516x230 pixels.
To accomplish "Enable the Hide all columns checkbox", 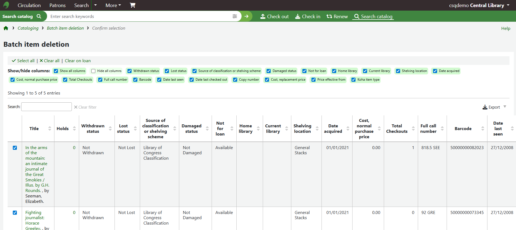I will point(93,71).
